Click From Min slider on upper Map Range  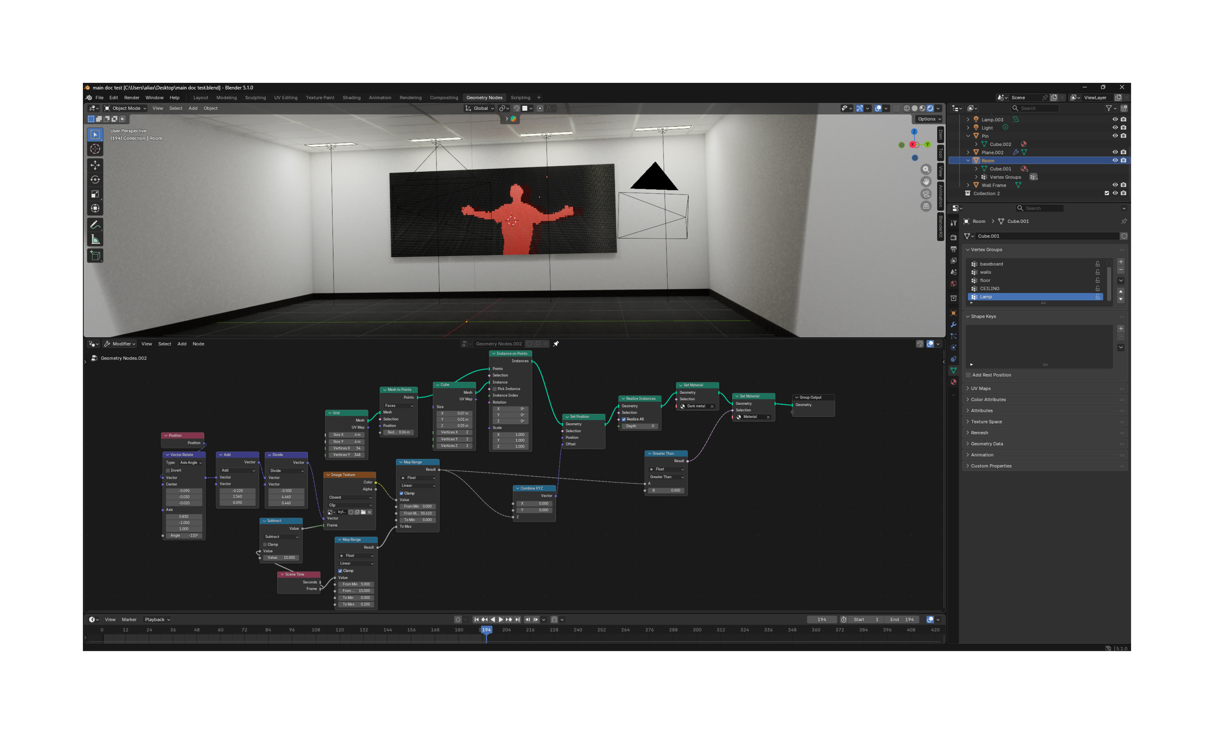point(418,506)
